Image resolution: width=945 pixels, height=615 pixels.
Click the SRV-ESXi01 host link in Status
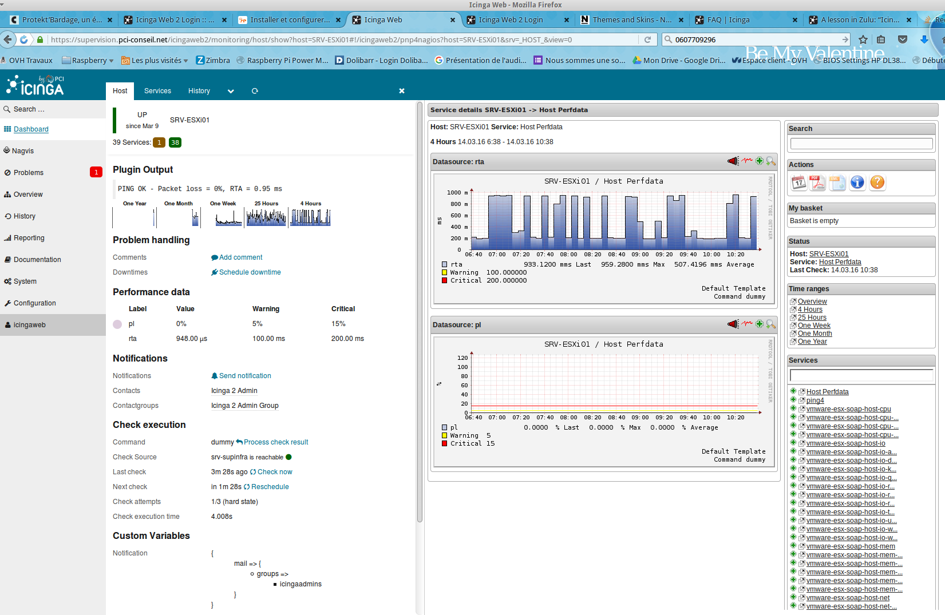pos(829,254)
